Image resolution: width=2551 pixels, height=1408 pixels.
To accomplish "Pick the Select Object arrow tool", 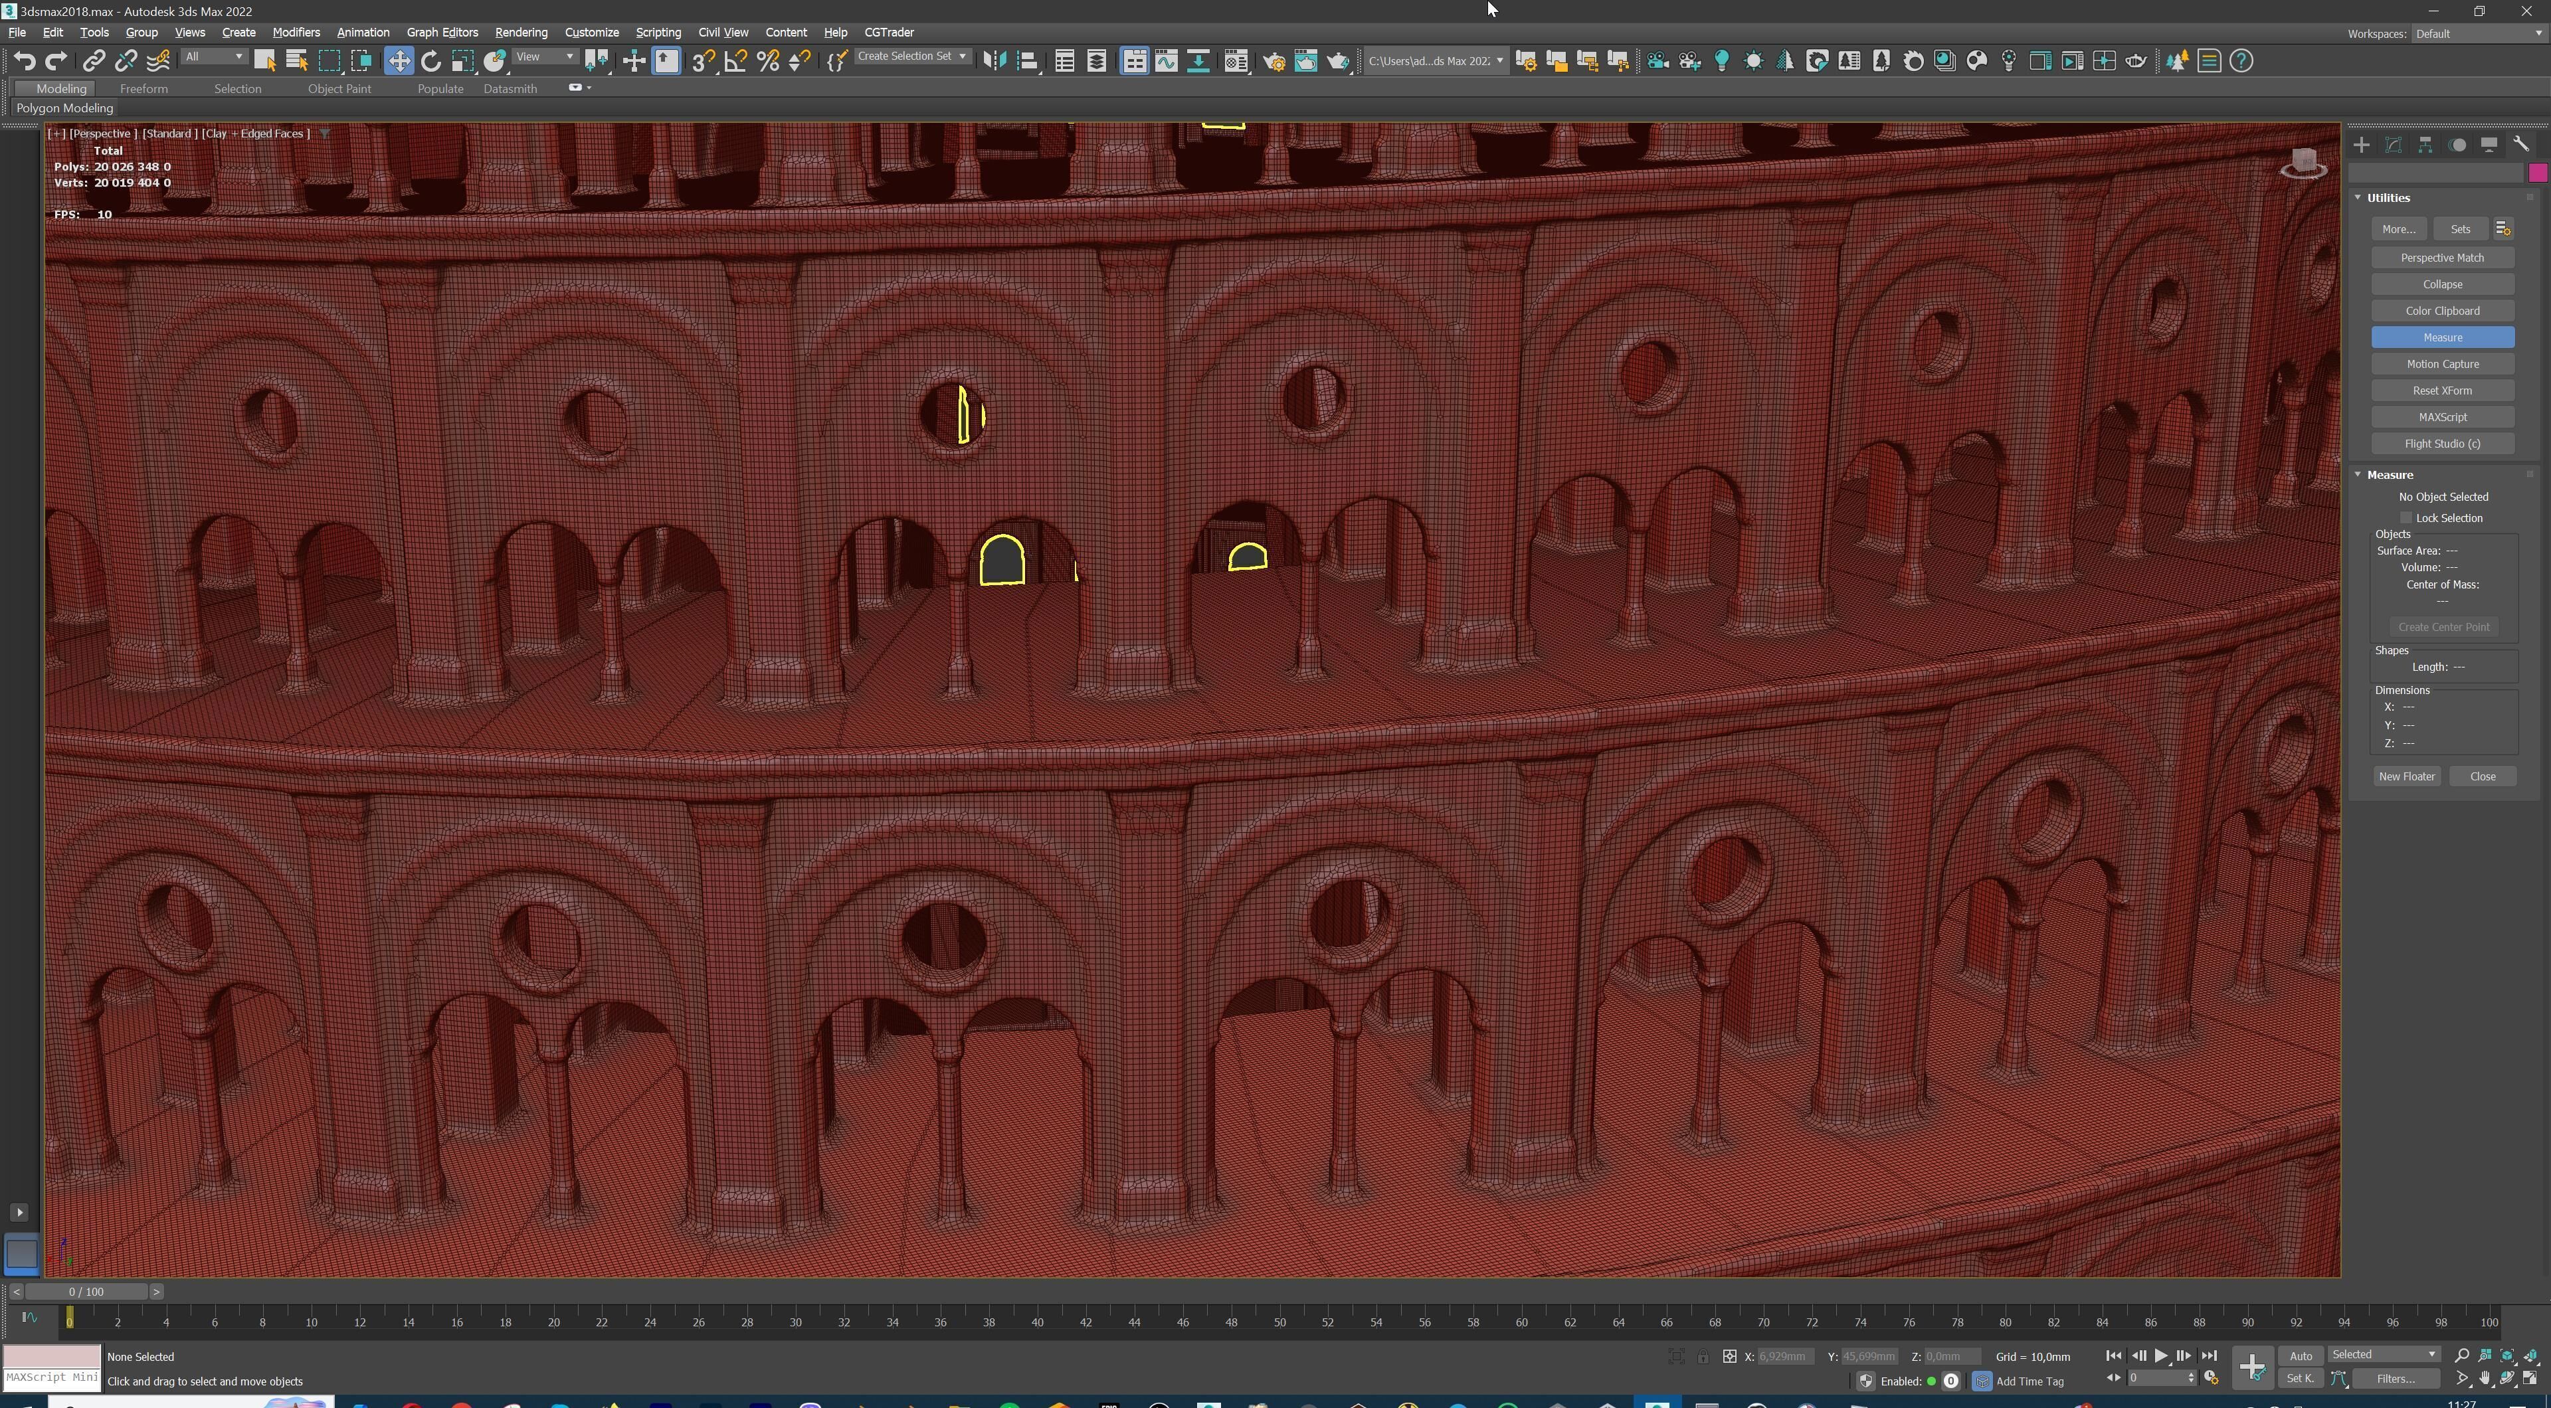I will (266, 61).
